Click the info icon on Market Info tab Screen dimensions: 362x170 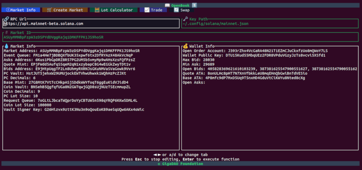pos(8,10)
